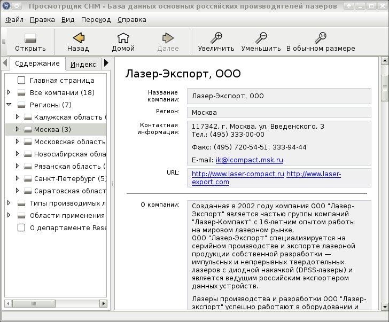This screenshot has height=322, width=389.
Task: Click the vertical scrollbar thumb
Action: click(x=385, y=88)
